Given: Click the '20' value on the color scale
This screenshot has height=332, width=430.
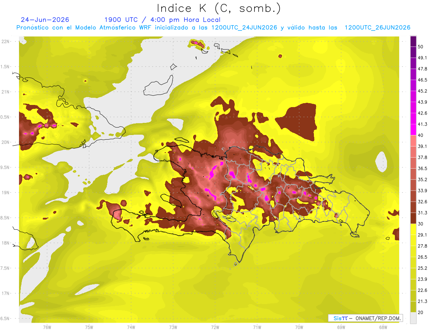Looking at the screenshot, I should 421,312.
